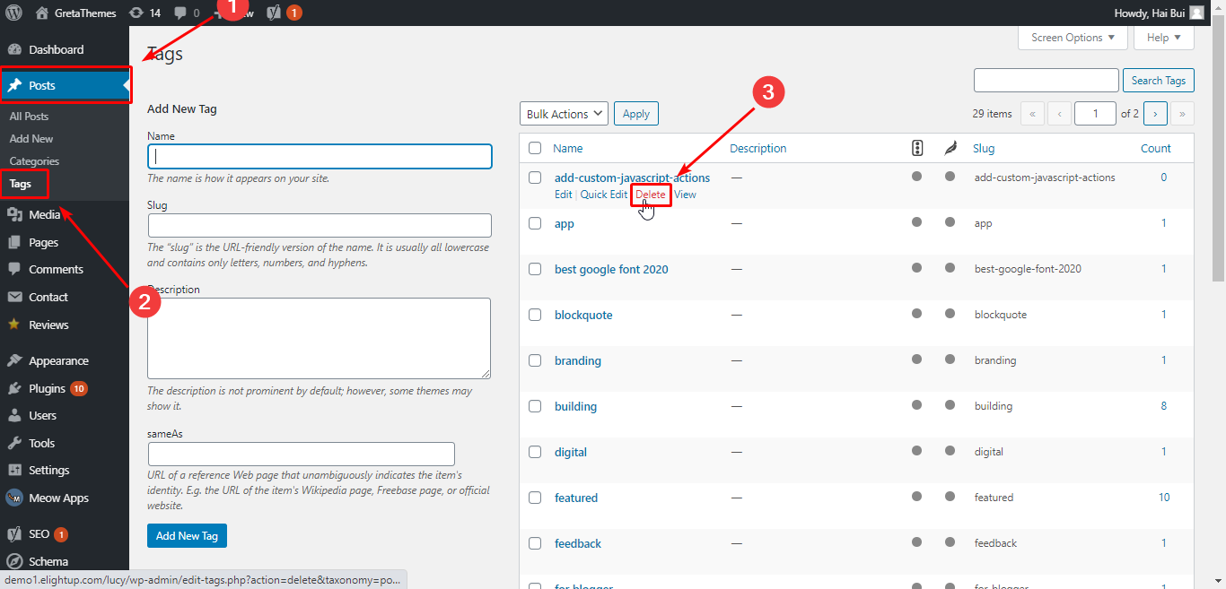Click the Add New Tag button

pos(187,536)
